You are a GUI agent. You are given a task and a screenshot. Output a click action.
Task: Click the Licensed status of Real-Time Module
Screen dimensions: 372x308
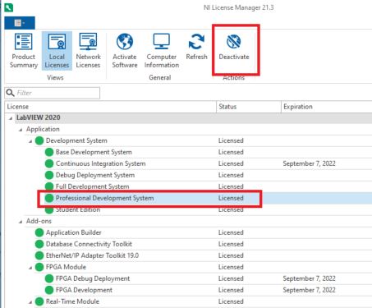coord(231,301)
